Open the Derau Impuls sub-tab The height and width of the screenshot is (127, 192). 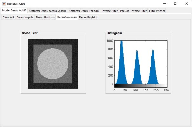(25, 17)
